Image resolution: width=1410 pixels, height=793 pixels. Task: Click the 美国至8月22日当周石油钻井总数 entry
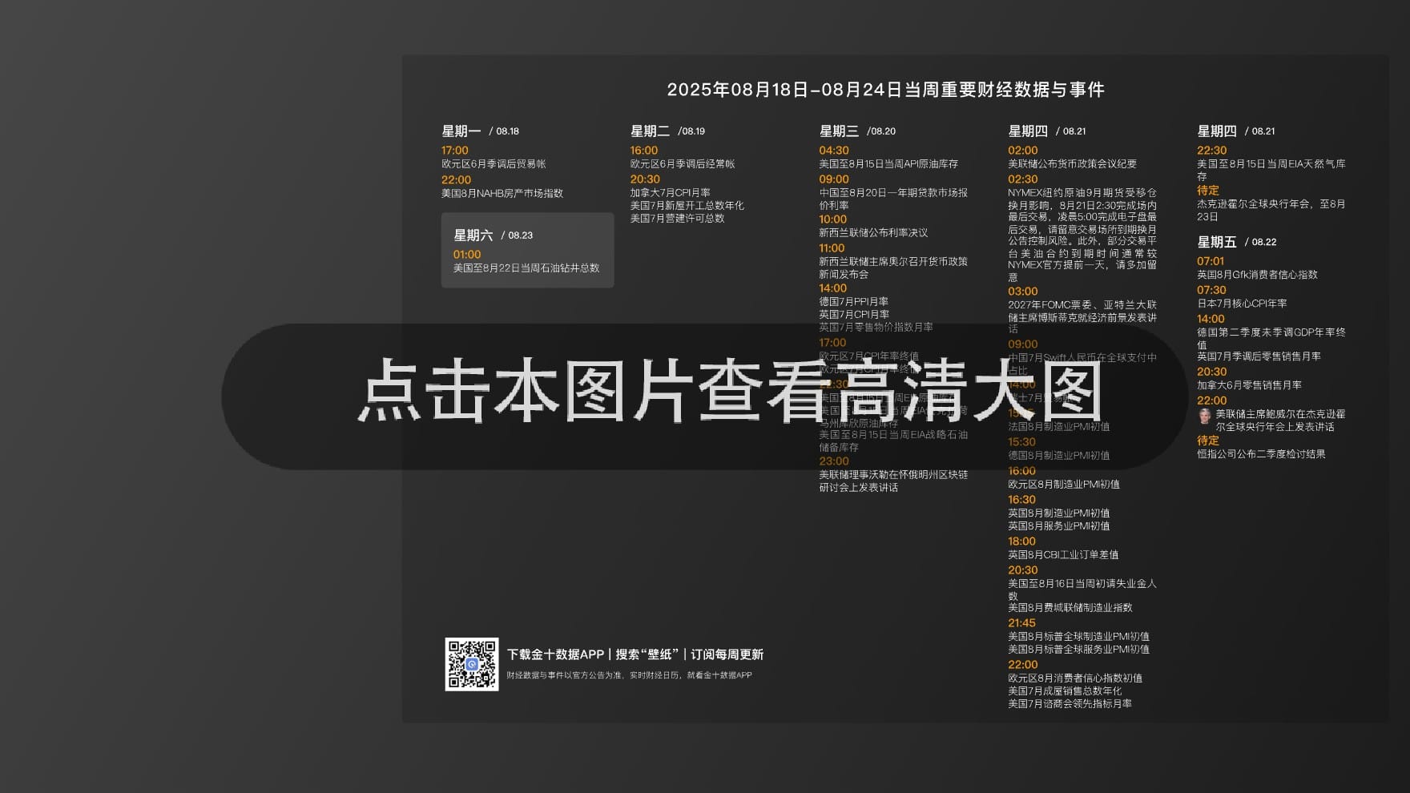[x=526, y=268]
